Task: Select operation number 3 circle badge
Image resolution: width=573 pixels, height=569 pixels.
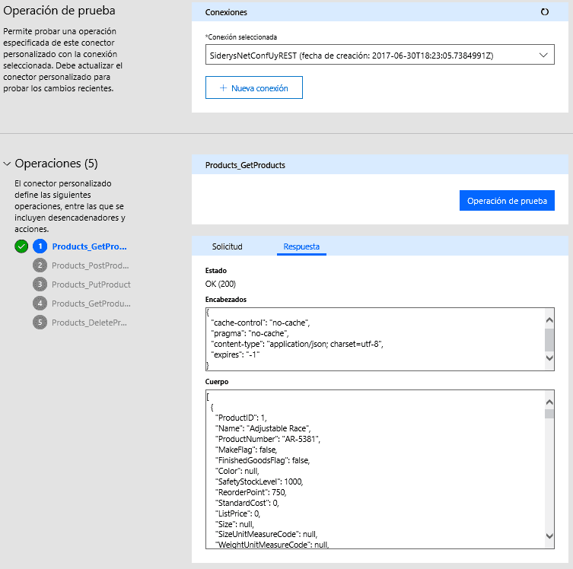Action: point(40,284)
